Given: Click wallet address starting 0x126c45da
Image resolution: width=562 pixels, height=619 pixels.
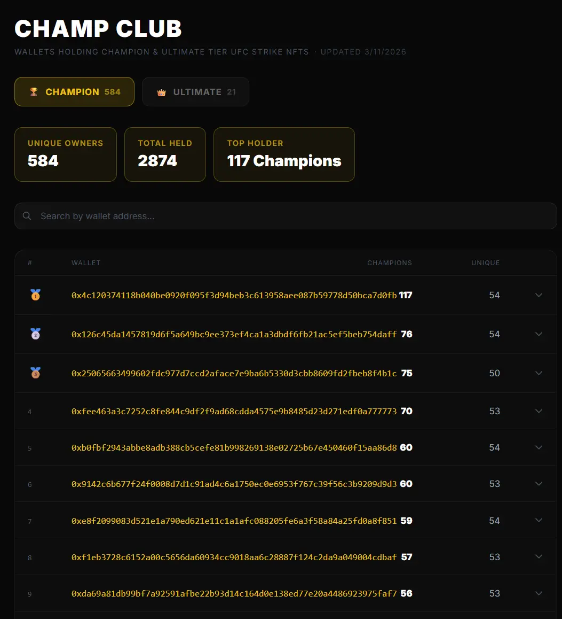Looking at the screenshot, I should [232, 334].
